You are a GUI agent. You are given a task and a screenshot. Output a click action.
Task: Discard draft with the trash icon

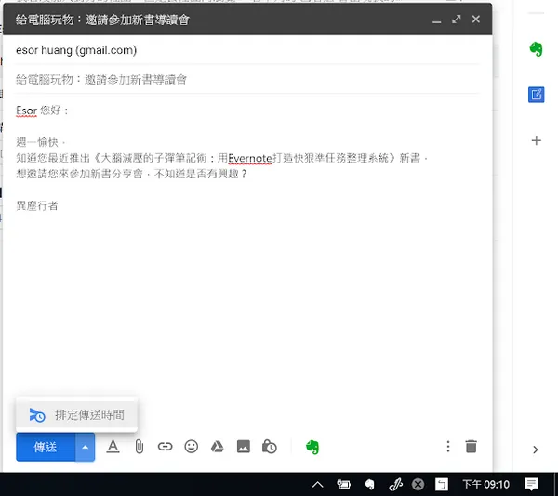pos(472,447)
